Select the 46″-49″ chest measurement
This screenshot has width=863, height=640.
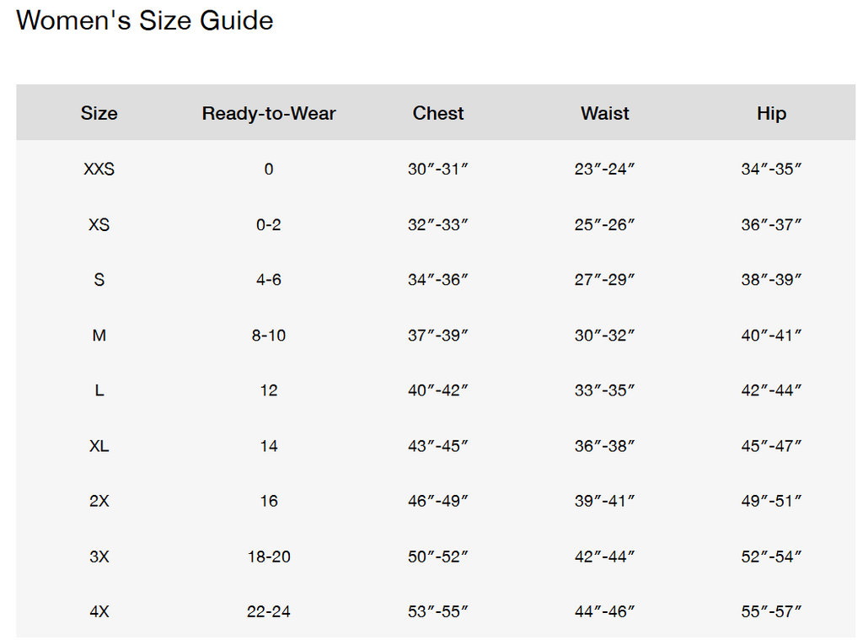pos(438,501)
